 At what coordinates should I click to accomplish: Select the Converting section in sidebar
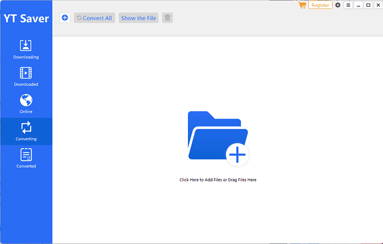point(26,132)
